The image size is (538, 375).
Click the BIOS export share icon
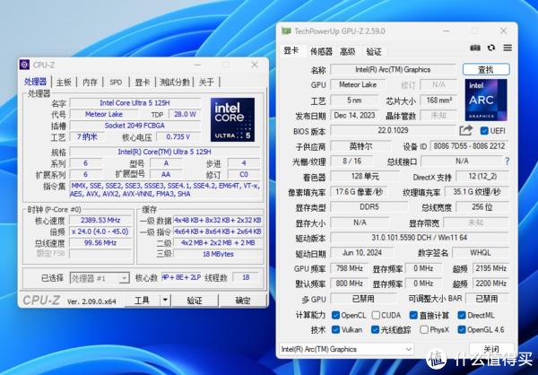click(x=465, y=131)
